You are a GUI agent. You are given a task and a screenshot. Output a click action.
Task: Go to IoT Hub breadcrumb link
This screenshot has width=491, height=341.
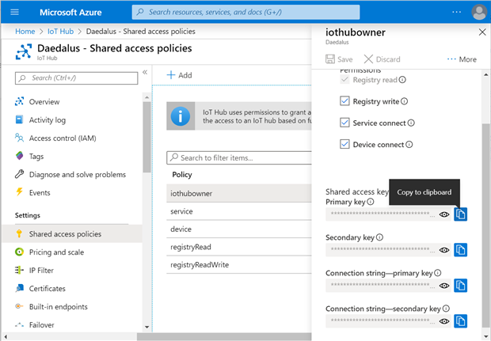(60, 32)
